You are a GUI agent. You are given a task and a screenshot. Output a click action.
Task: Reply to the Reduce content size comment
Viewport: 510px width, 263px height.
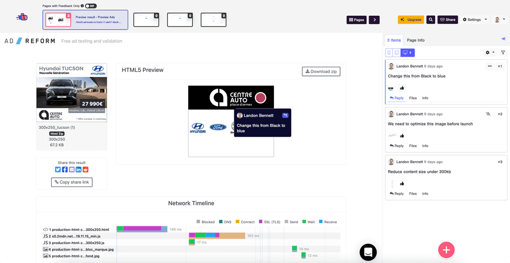(397, 194)
